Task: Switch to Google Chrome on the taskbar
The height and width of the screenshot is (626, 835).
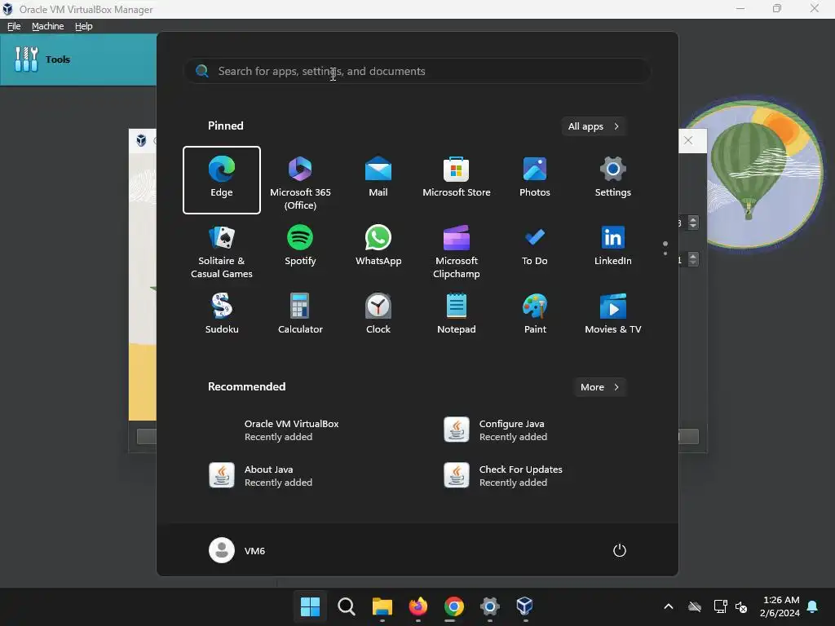Action: pos(453,606)
